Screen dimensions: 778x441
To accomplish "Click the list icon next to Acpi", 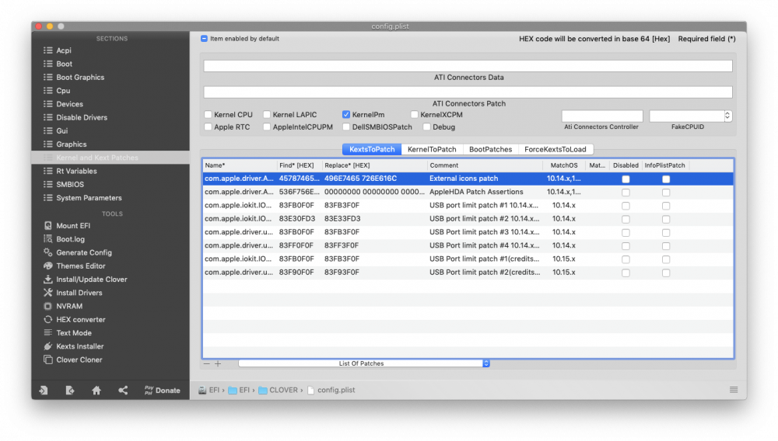I will point(48,50).
